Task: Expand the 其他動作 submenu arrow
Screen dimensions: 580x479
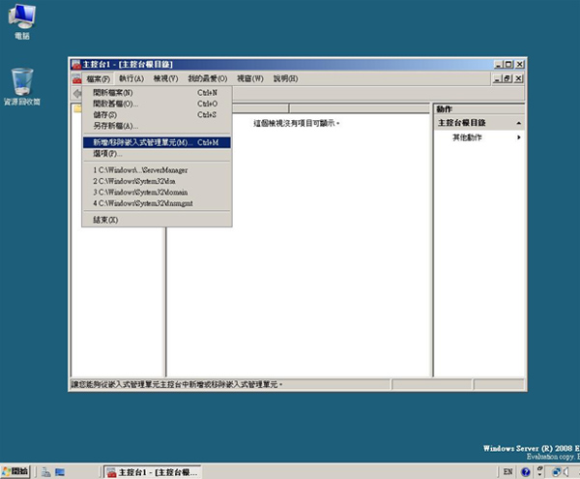Action: tap(519, 137)
